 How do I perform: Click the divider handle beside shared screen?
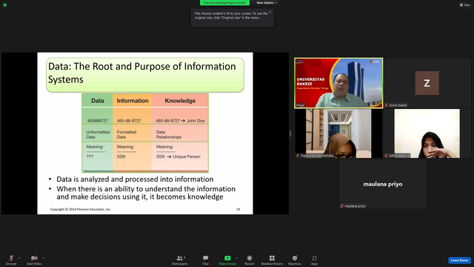coord(290,133)
